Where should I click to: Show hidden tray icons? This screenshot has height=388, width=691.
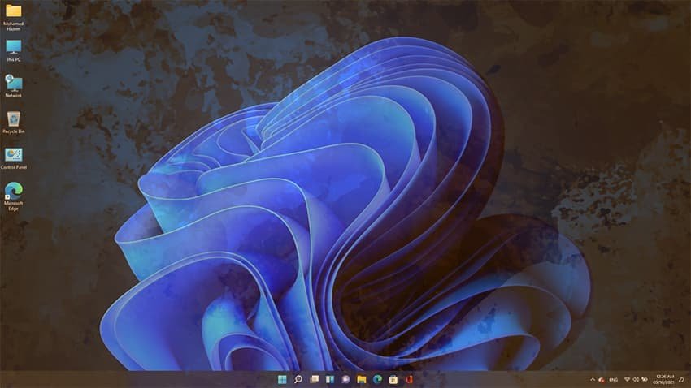593,380
